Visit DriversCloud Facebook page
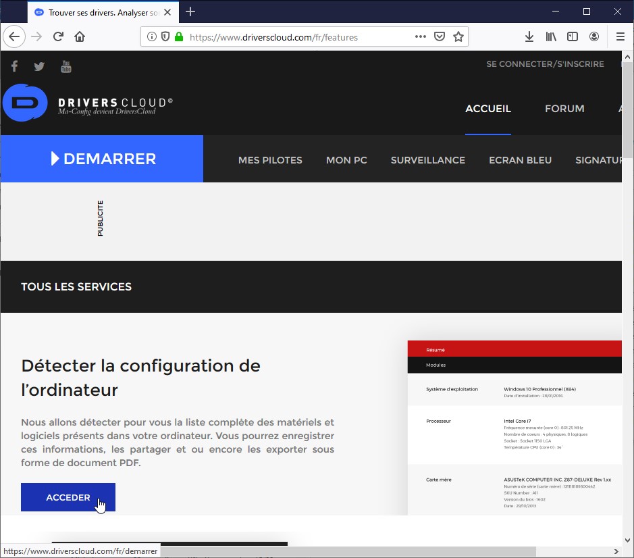The image size is (634, 558). pyautogui.click(x=15, y=66)
